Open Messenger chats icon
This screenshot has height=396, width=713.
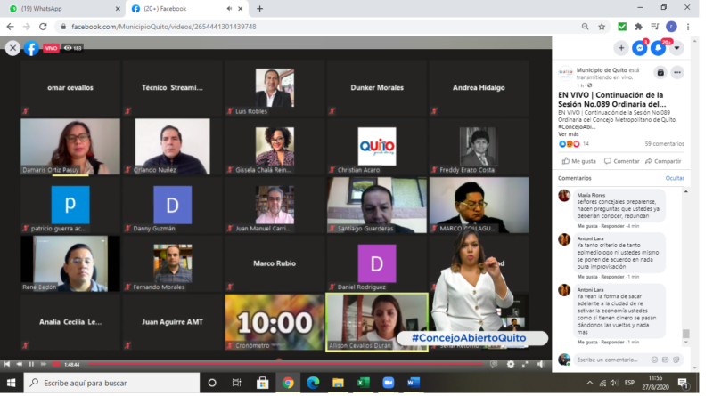tap(639, 48)
